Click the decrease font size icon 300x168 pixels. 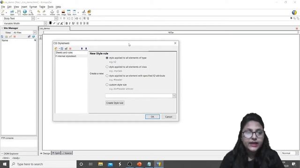point(58,23)
